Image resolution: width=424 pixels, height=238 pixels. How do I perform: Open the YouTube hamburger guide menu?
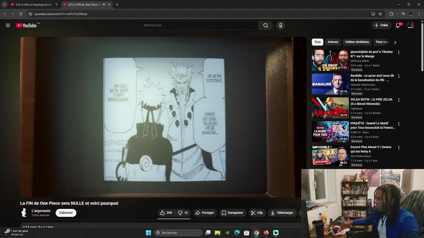pos(8,25)
